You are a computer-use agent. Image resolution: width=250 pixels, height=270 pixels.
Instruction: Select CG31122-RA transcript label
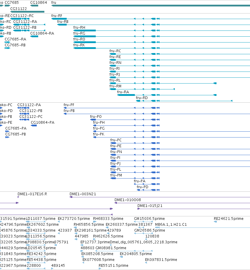[x=25, y=21]
